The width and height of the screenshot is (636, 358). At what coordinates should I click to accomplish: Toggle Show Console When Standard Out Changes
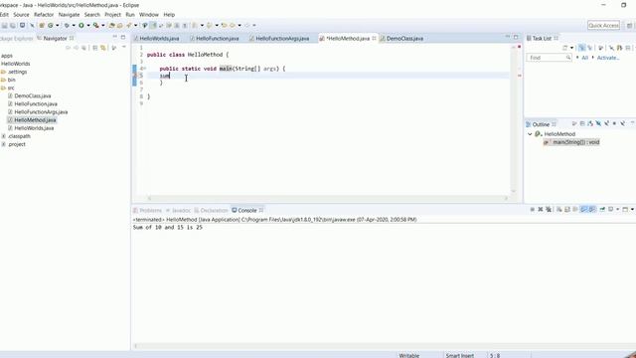(584, 210)
